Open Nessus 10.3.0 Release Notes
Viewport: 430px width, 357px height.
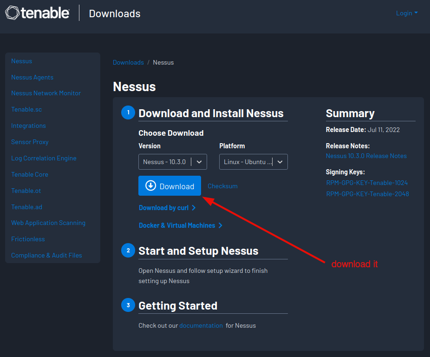(366, 156)
